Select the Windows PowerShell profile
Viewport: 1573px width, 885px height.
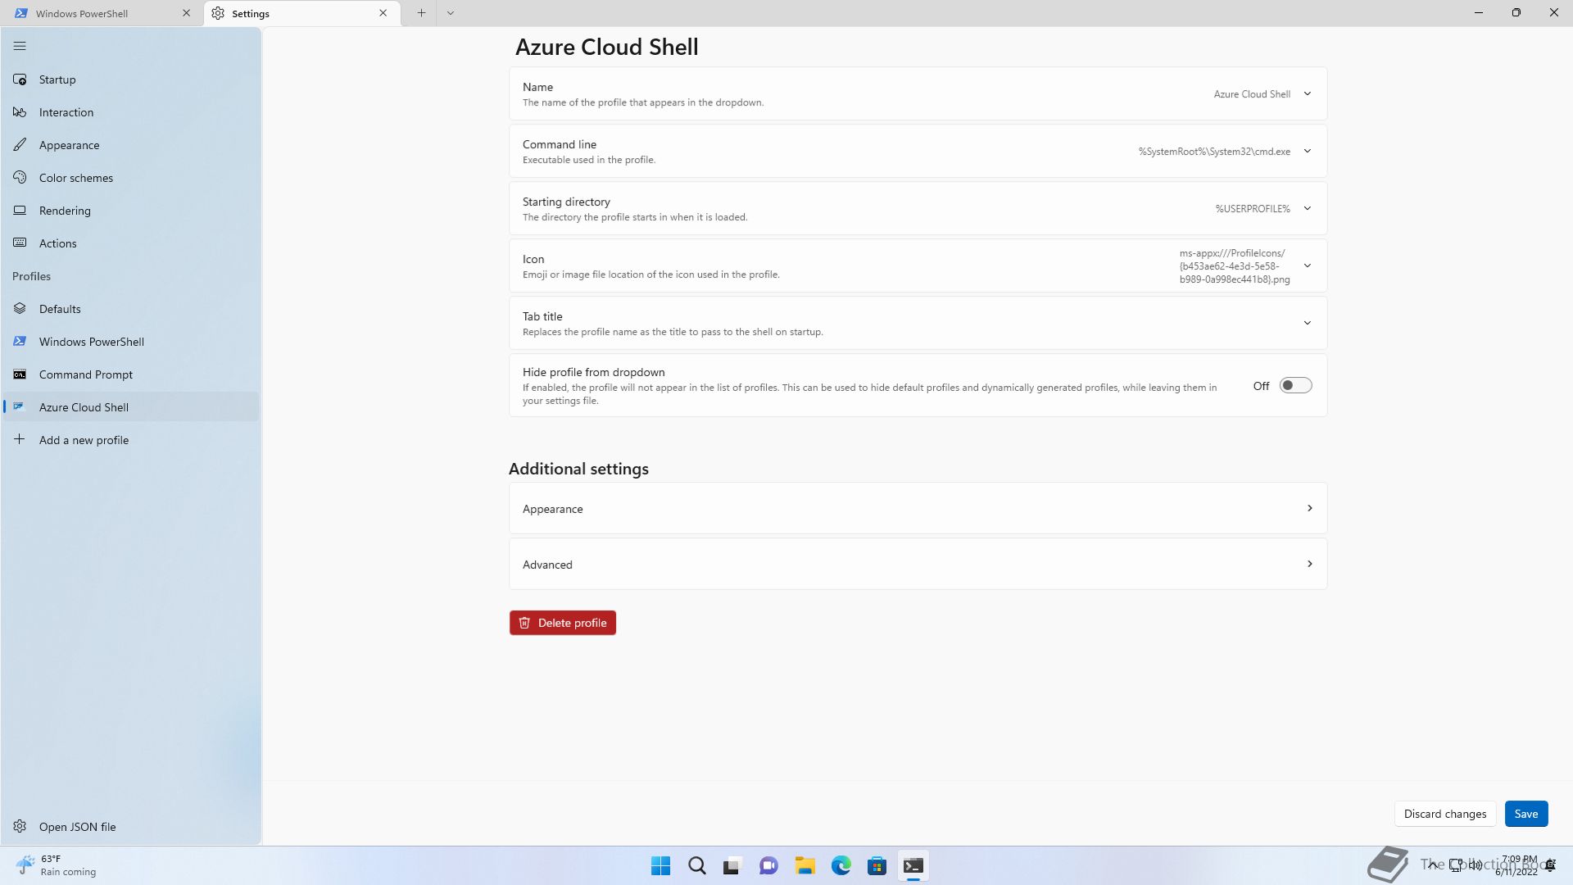[x=131, y=342]
